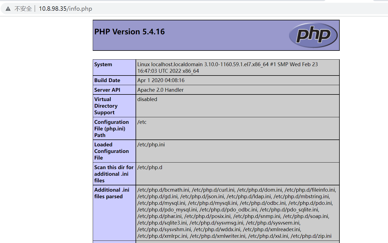
Task: Click the PHP Version 5.4.16 heading
Action: (x=130, y=32)
